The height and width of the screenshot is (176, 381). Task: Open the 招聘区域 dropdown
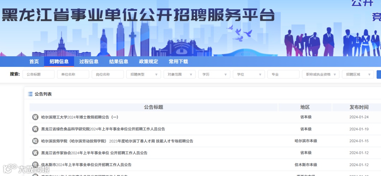pos(358,74)
